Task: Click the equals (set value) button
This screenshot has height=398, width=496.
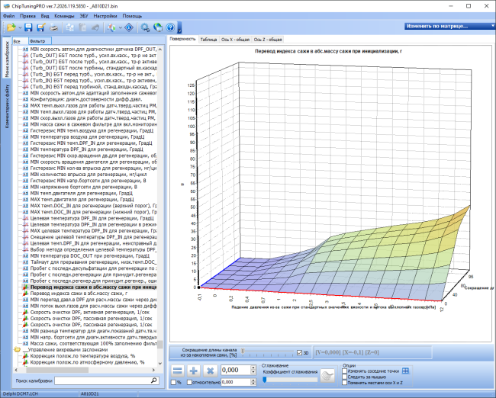Action: pos(178,371)
